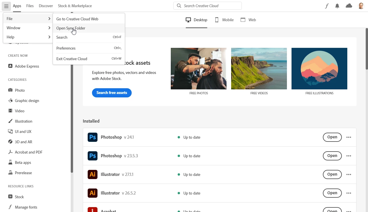
Task: Select the Prerelease category icon
Action: pyautogui.click(x=10, y=173)
